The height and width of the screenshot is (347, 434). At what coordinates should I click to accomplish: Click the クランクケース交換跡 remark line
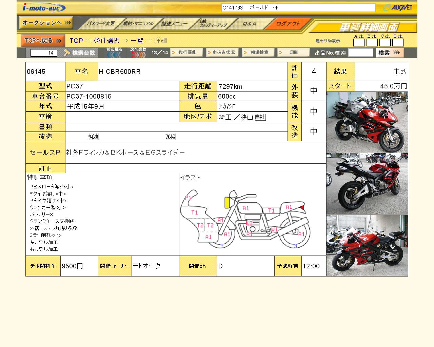(x=52, y=221)
